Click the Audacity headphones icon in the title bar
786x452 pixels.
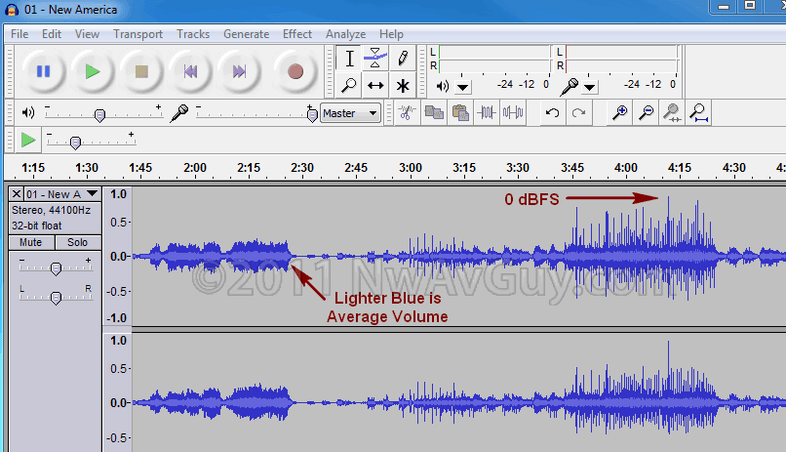[11, 10]
